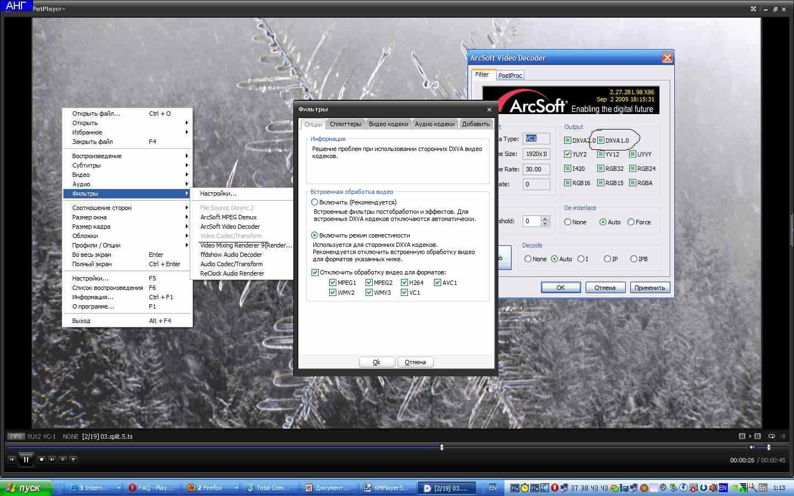The height and width of the screenshot is (496, 794).
Task: Uncheck the WMV3 format checkbox
Action: coord(369,293)
